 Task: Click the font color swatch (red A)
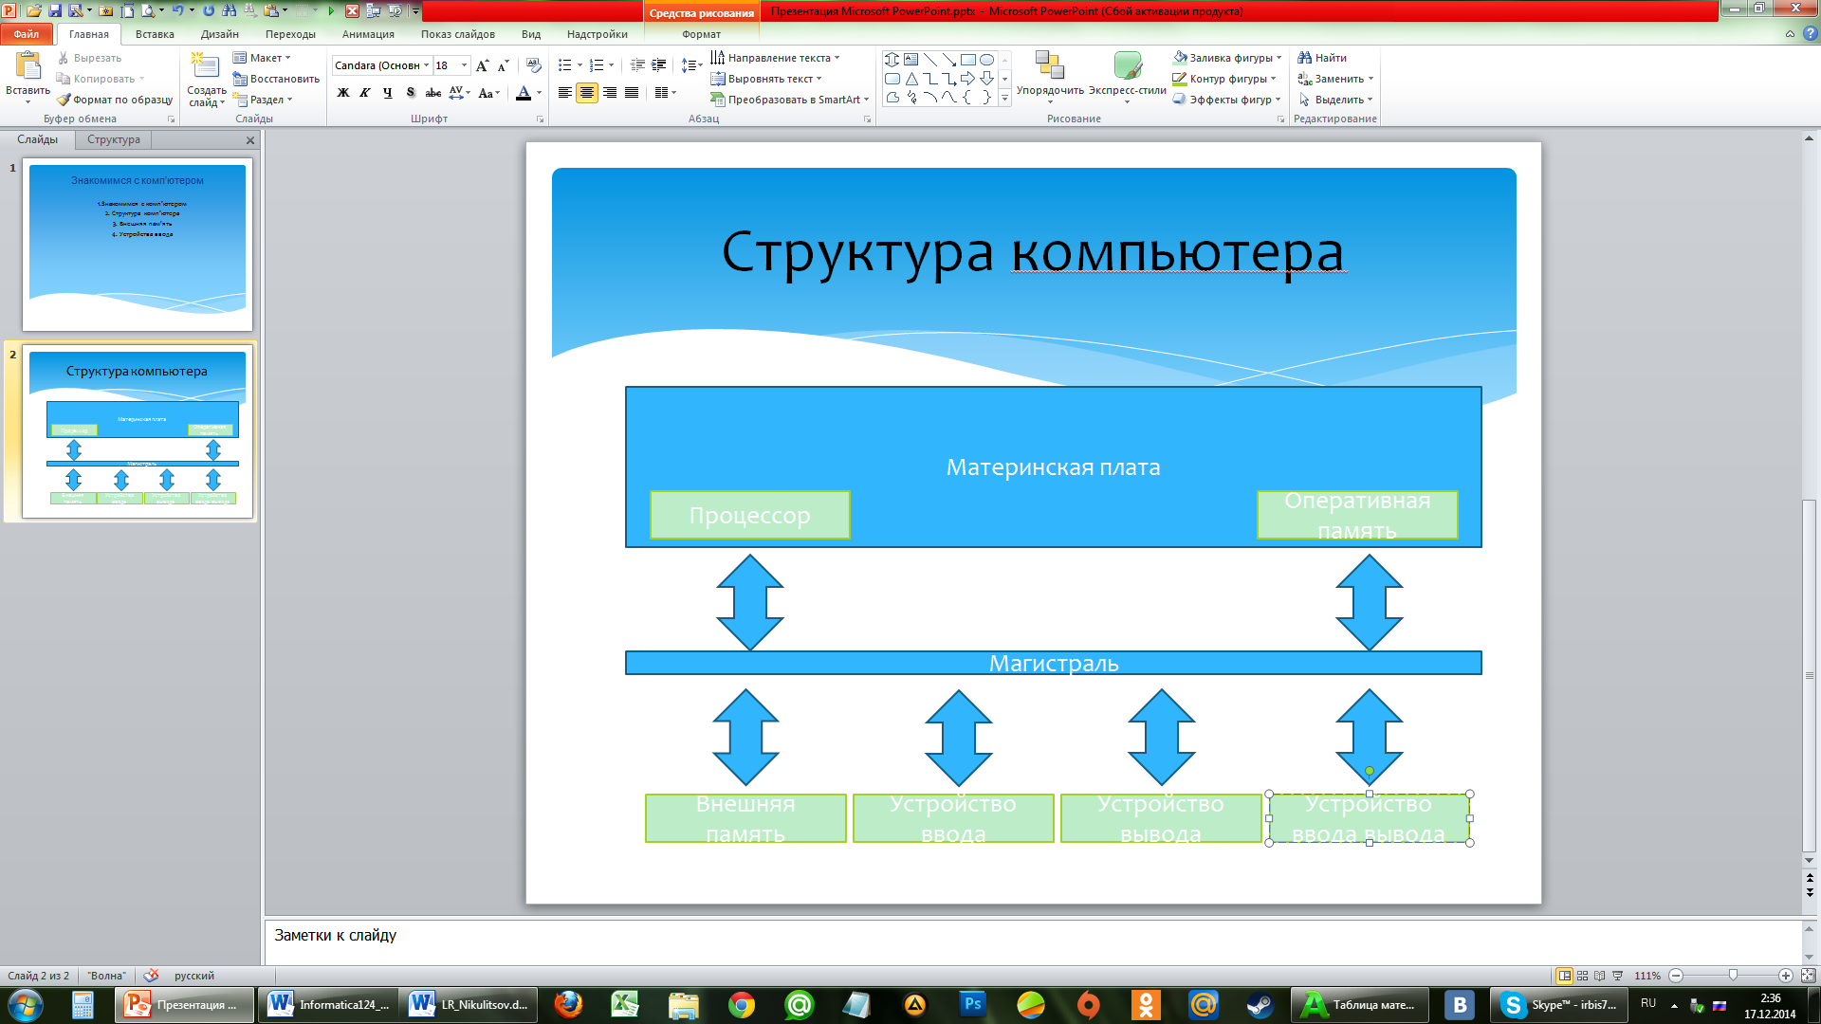pos(524,93)
